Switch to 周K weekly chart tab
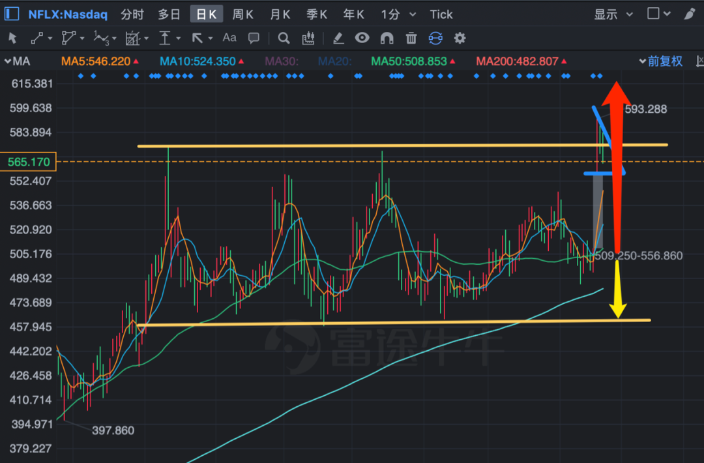The image size is (704, 463). [x=243, y=14]
